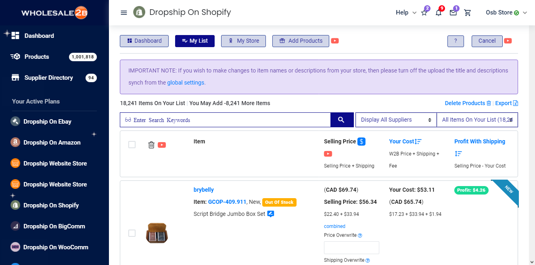Screen dimensions: 535x265
Task: Click the search magnifier button
Action: click(x=341, y=120)
